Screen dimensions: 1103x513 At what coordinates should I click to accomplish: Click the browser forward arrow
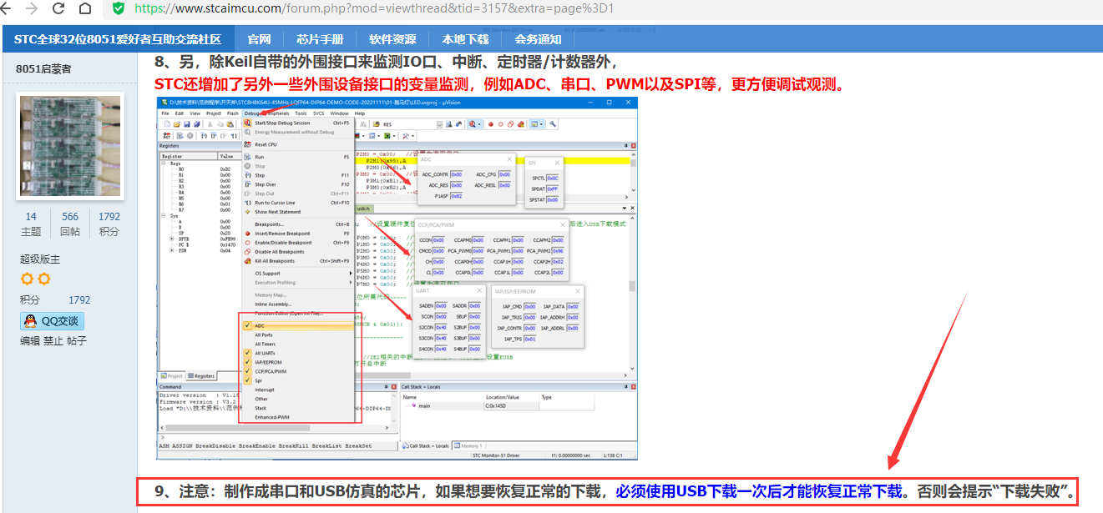33,8
